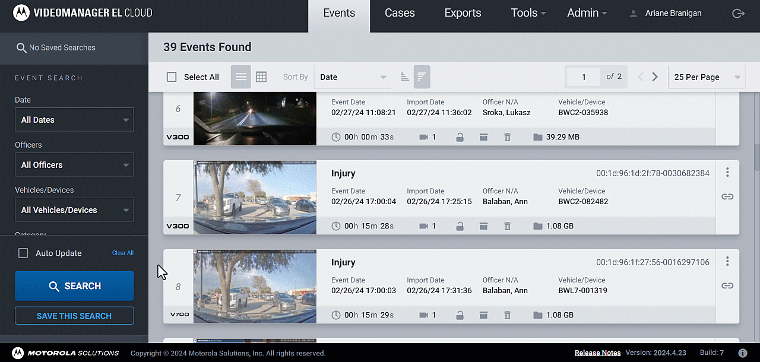Click the info icon in footer
Image resolution: width=760 pixels, height=362 pixels.
point(742,353)
